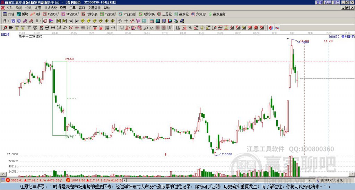Viewport: 355px width, 190px height.
Task: Select the red fan lines tool
Action: [128, 28]
